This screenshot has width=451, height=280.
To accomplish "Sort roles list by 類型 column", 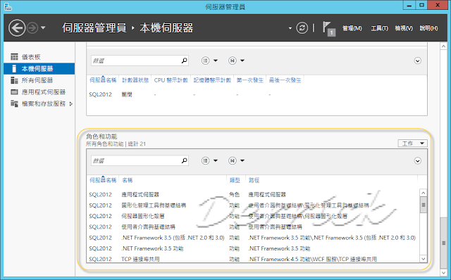I will [235, 180].
